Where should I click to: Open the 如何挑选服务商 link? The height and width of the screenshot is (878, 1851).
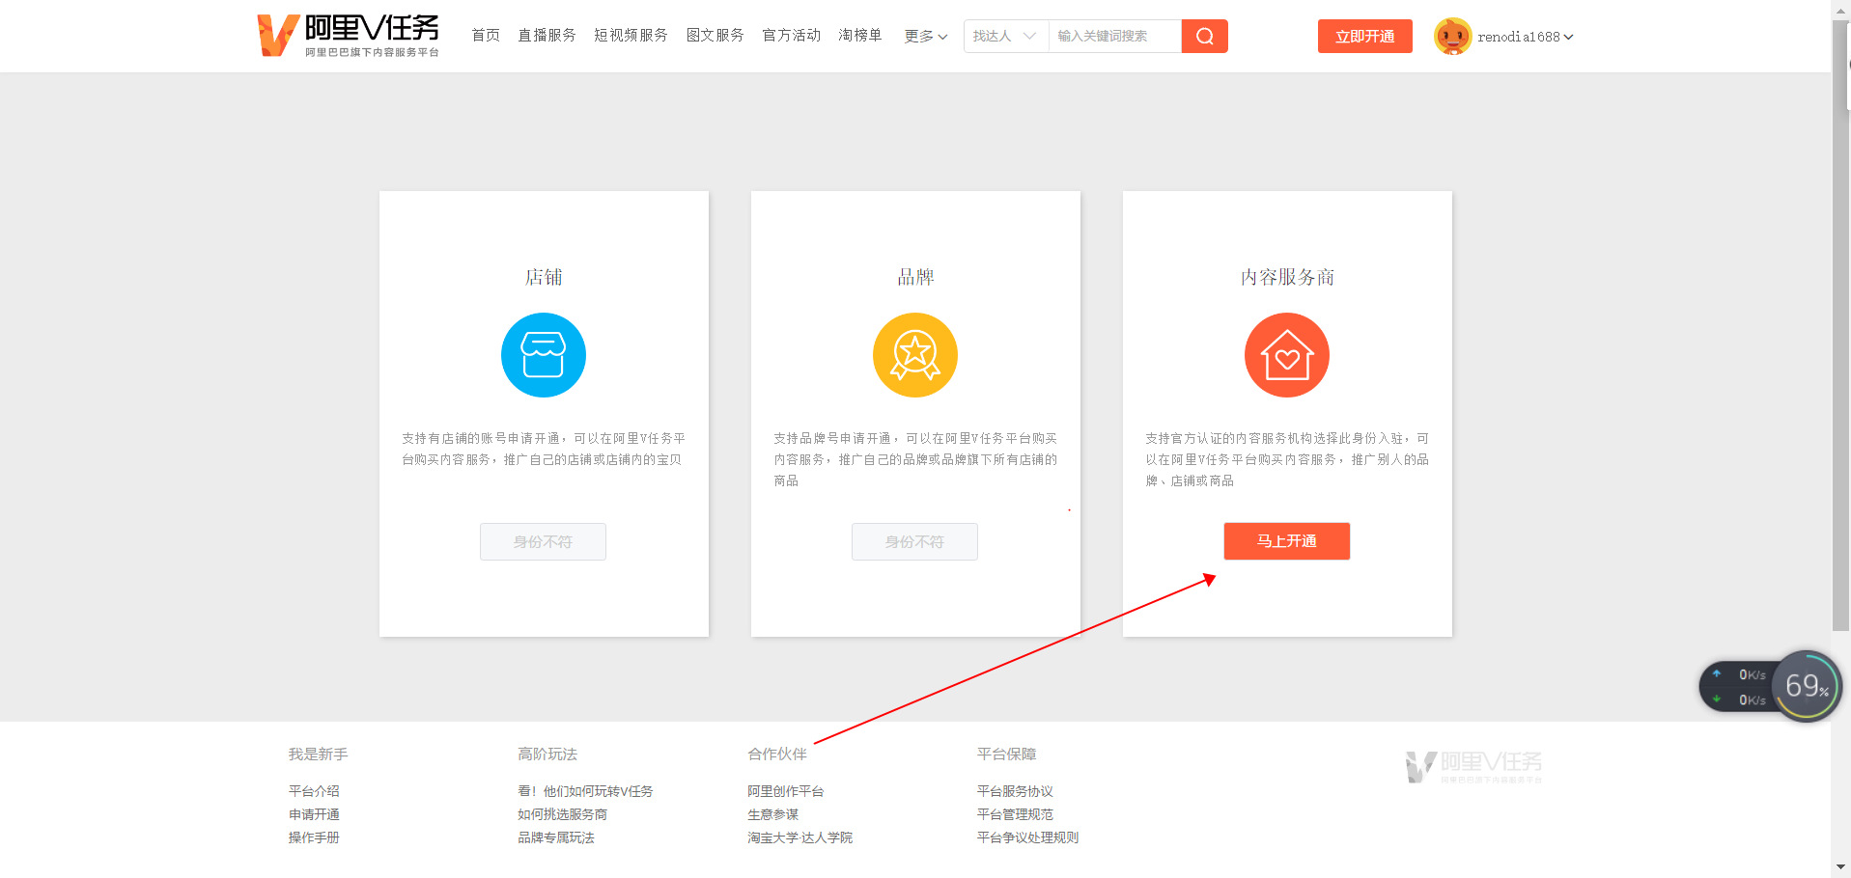tap(562, 814)
